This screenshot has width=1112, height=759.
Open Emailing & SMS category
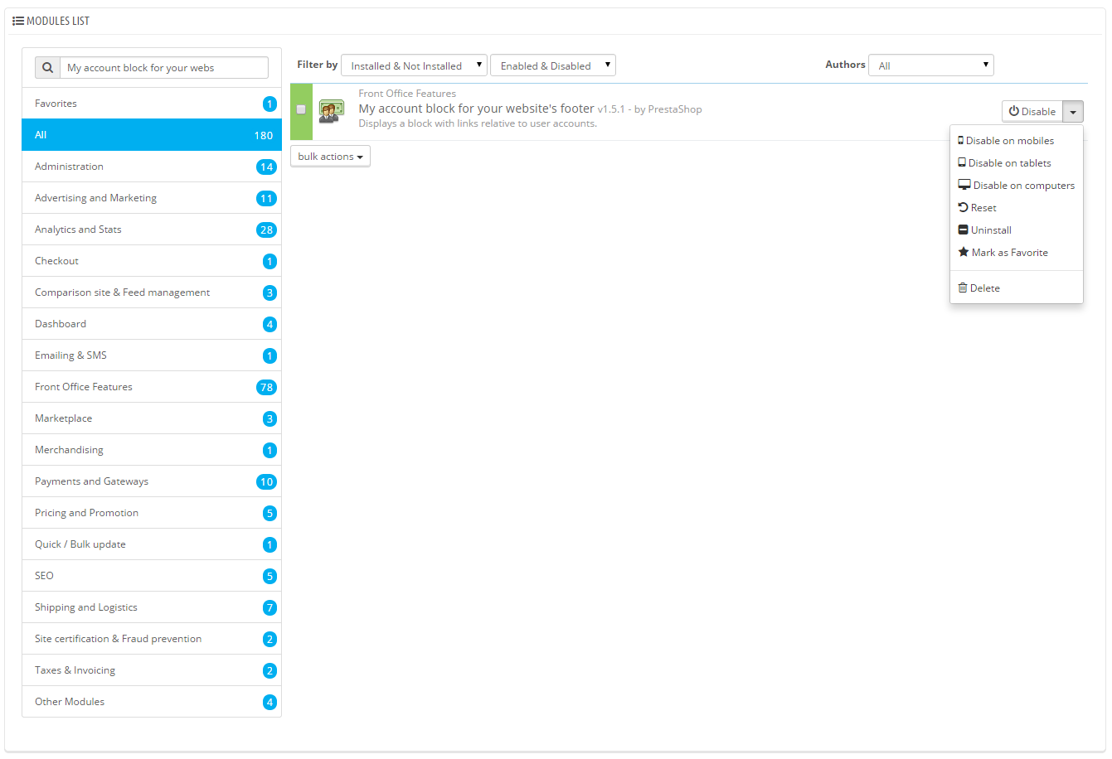pyautogui.click(x=152, y=355)
